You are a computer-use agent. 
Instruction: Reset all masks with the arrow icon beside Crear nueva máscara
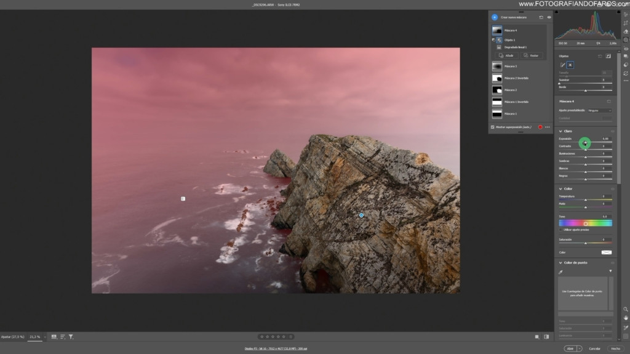pyautogui.click(x=541, y=17)
